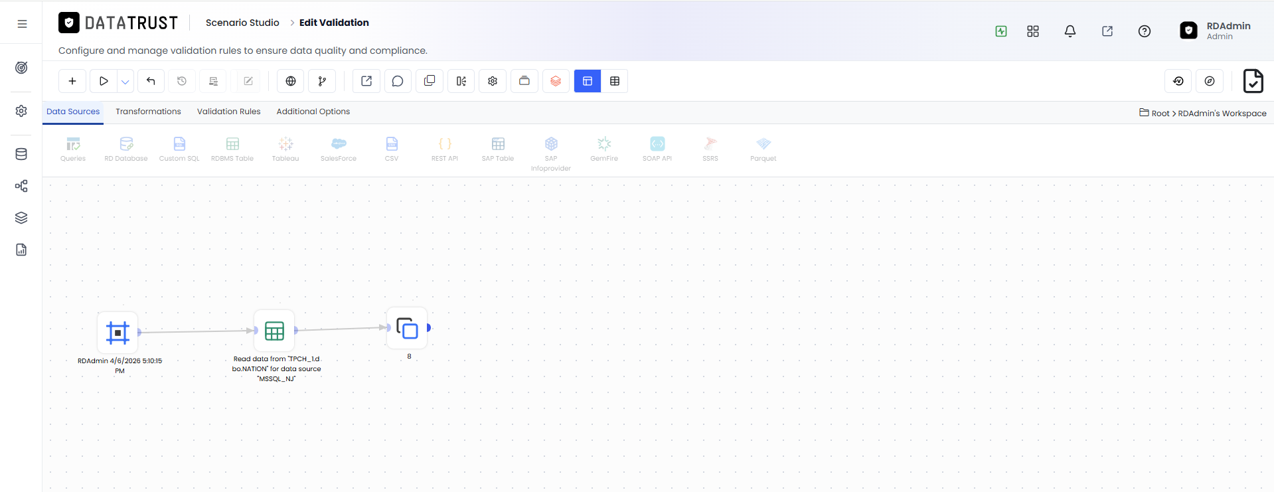Click the globe icon in the toolbar
This screenshot has height=492, width=1274.
coord(291,81)
